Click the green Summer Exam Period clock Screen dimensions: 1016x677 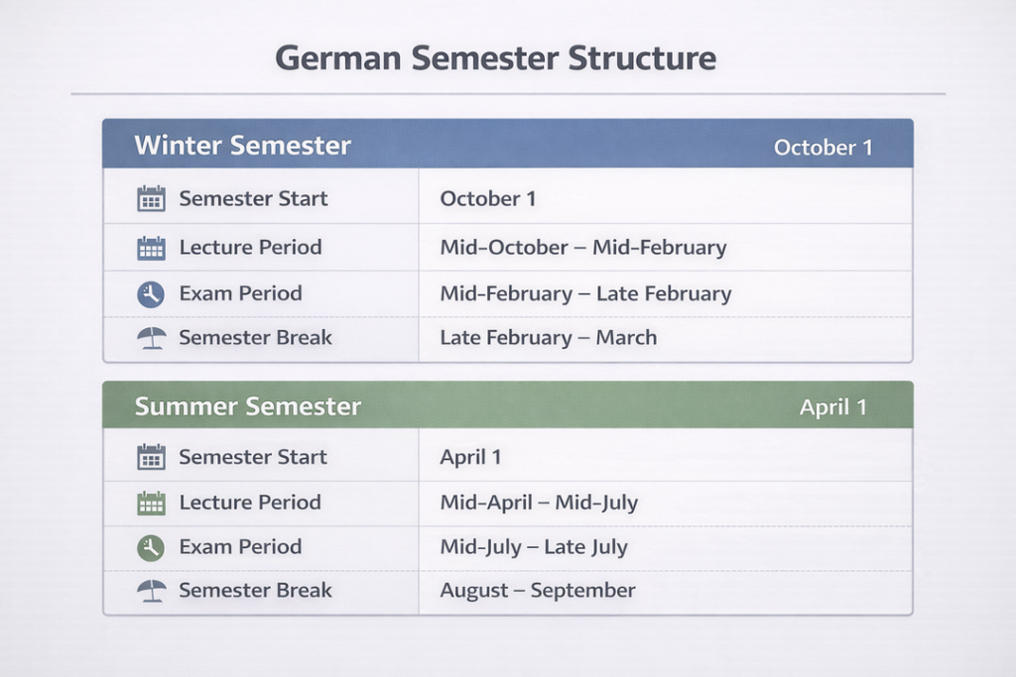click(151, 547)
